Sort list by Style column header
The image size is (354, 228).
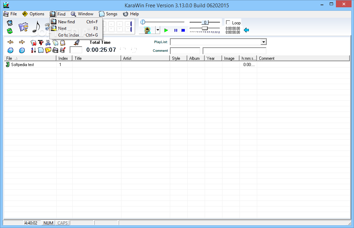[178, 58]
